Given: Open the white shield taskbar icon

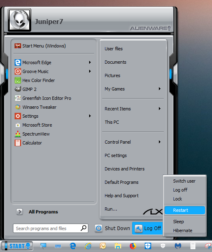Looking at the screenshot, I should [x=163, y=246].
